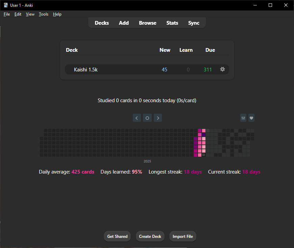Click the Import File button

183,236
